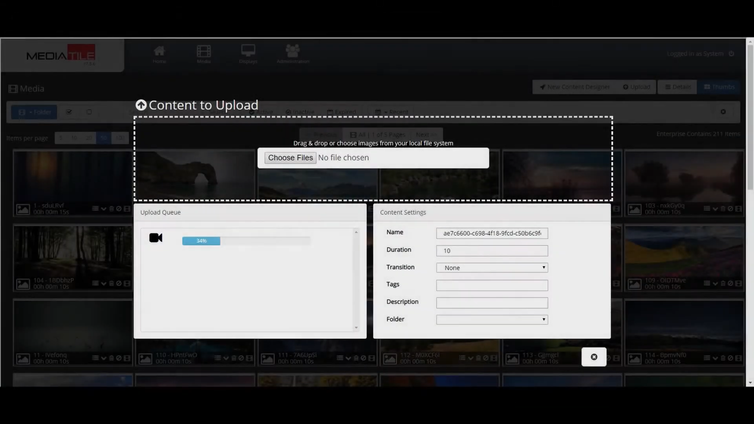Click New Content Designer button

coord(575,87)
